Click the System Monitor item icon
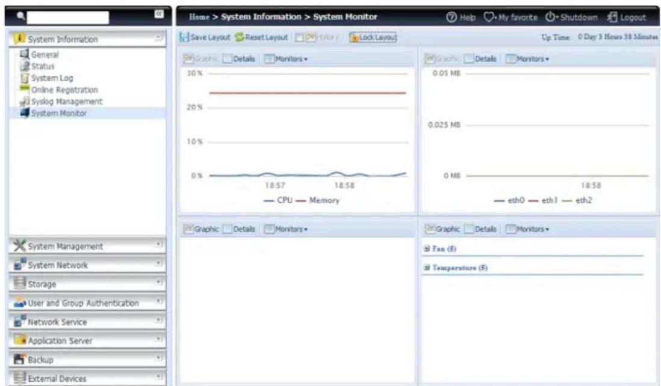Image resolution: width=661 pixels, height=386 pixels. (x=25, y=113)
